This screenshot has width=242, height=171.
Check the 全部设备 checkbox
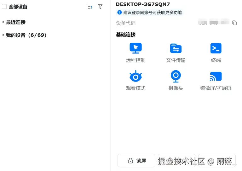tap(4, 7)
